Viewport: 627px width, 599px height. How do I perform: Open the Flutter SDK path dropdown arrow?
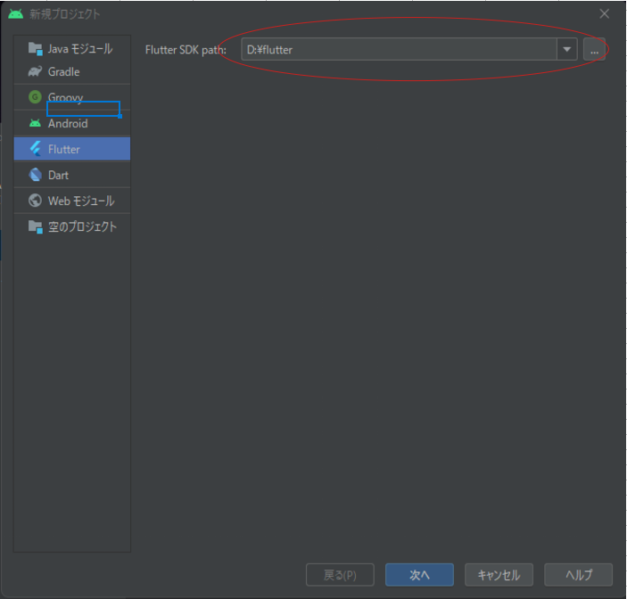(x=567, y=49)
